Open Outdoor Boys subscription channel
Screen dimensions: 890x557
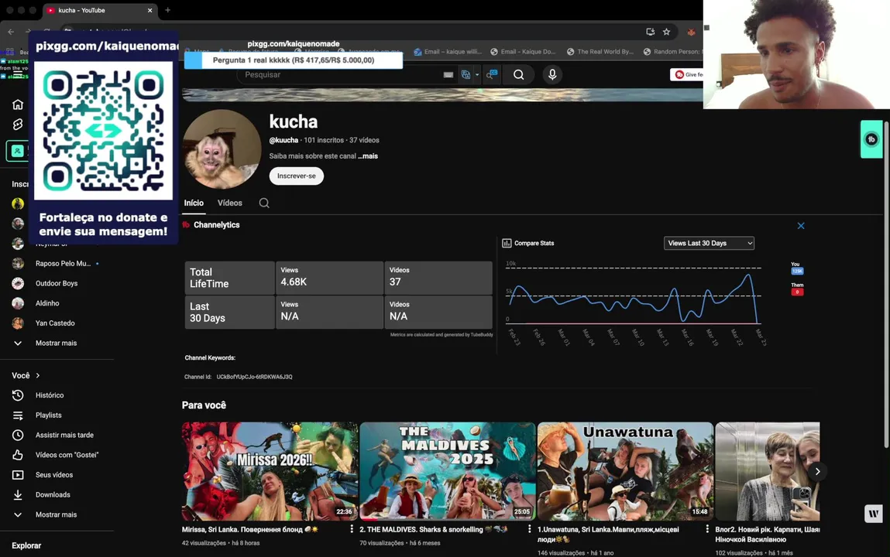click(57, 283)
